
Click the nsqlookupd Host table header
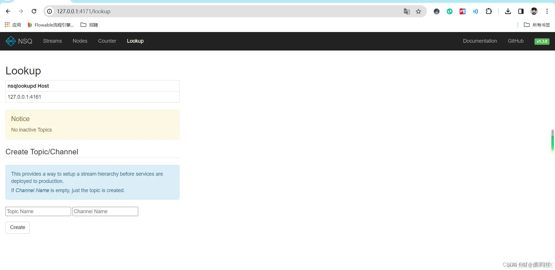click(x=92, y=86)
